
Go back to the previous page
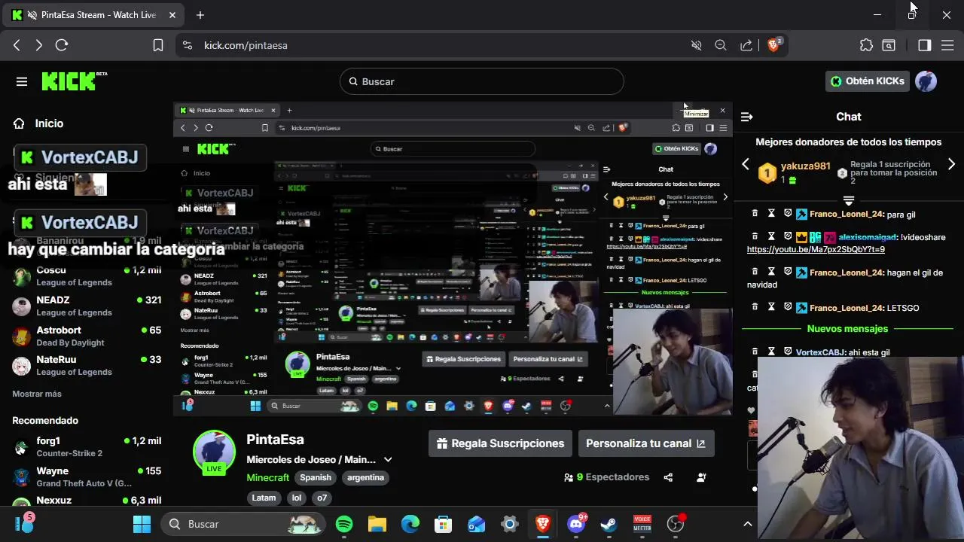[17, 45]
